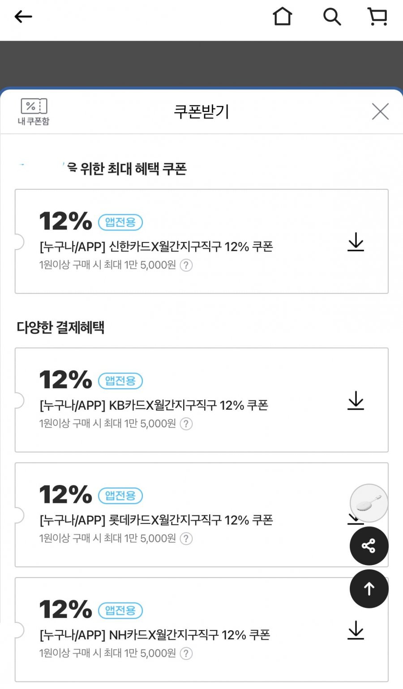
Task: Close the 쿠폰받기 panel
Action: point(380,111)
